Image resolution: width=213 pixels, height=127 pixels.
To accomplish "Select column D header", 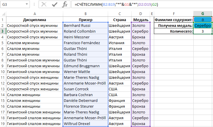I will click(140, 14).
